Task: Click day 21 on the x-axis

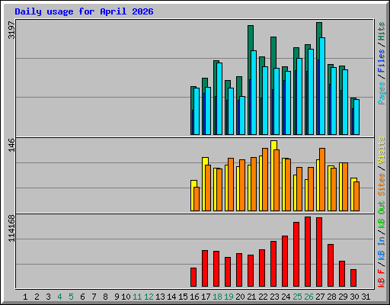Action: point(251,297)
